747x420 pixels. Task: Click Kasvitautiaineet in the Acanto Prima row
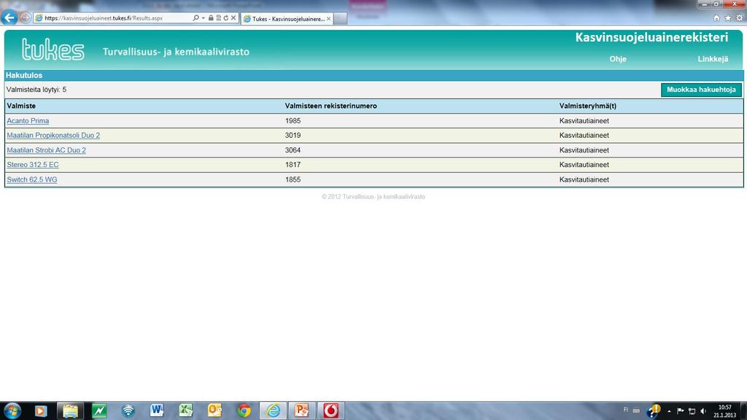tap(584, 121)
